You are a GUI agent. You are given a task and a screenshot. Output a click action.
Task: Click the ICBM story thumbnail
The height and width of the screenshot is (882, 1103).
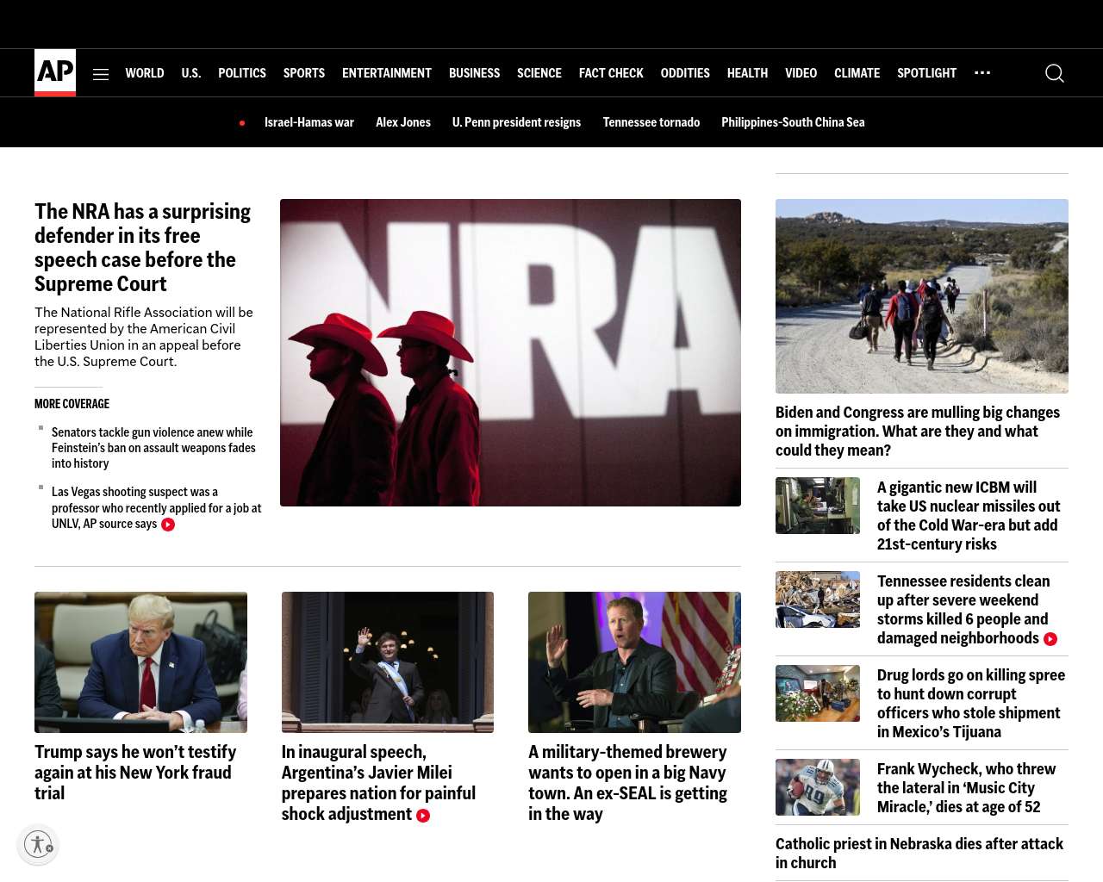[818, 506]
